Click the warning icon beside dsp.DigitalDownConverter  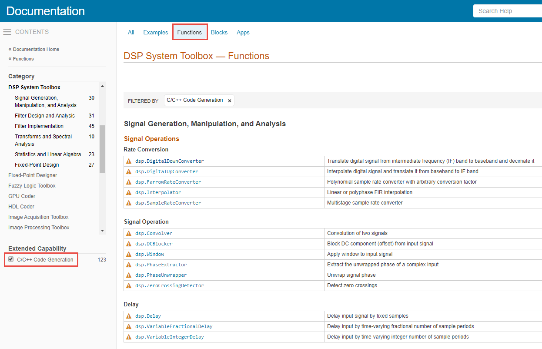click(x=129, y=161)
